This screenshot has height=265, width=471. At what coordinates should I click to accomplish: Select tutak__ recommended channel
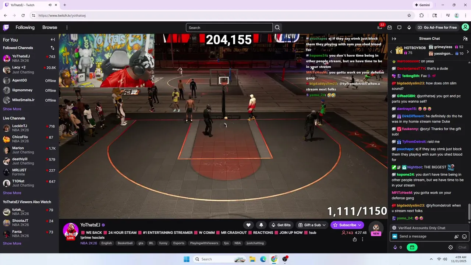(x=29, y=212)
